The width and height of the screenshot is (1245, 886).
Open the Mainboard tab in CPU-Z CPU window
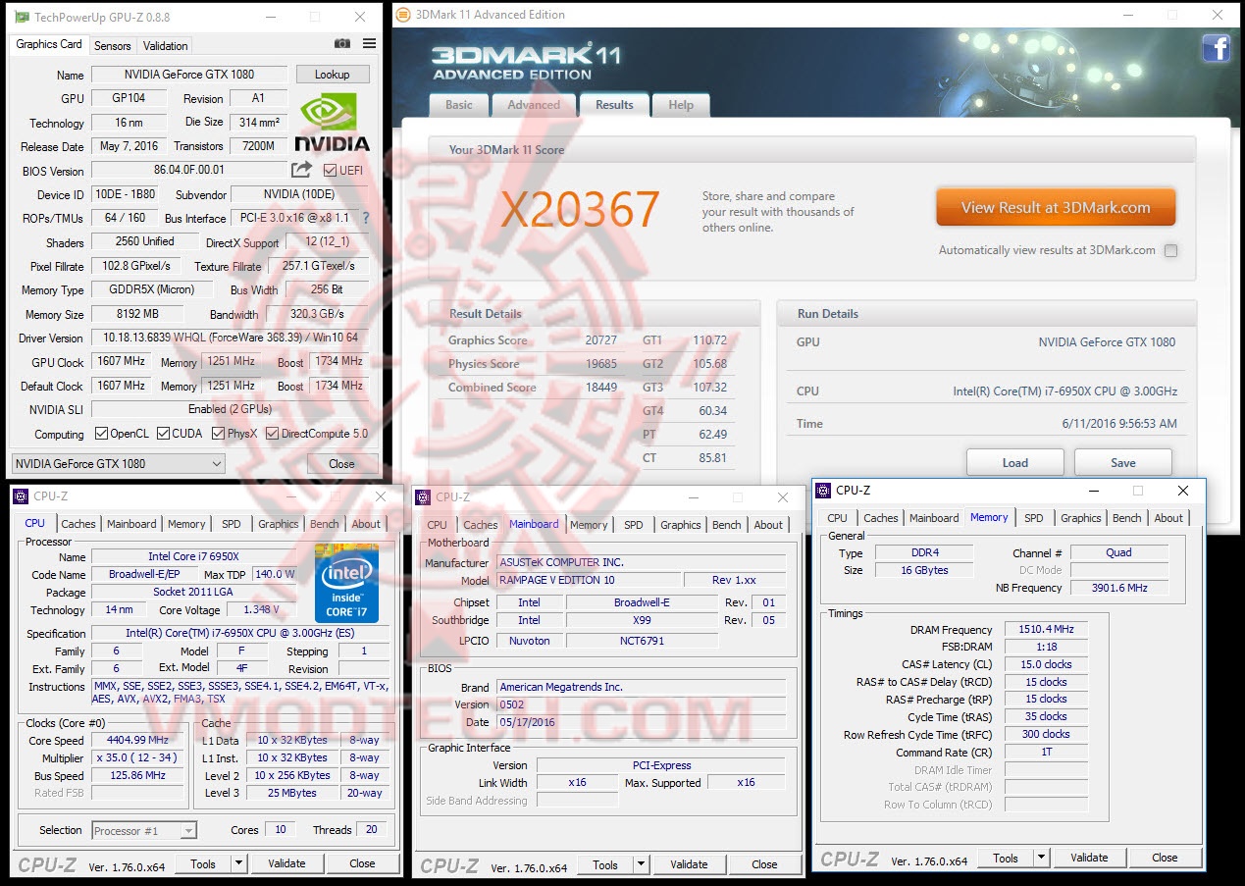click(x=131, y=524)
